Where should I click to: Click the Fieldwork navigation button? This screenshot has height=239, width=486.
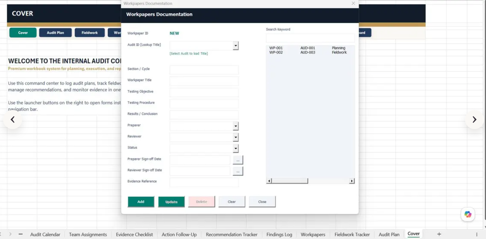(x=90, y=33)
